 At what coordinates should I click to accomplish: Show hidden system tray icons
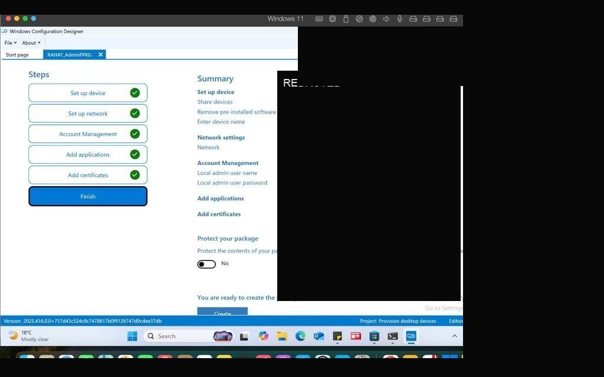point(455,336)
